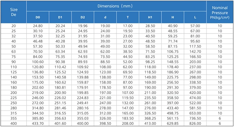
Task: Click the lowercase d column header
Action: (x=105, y=17)
